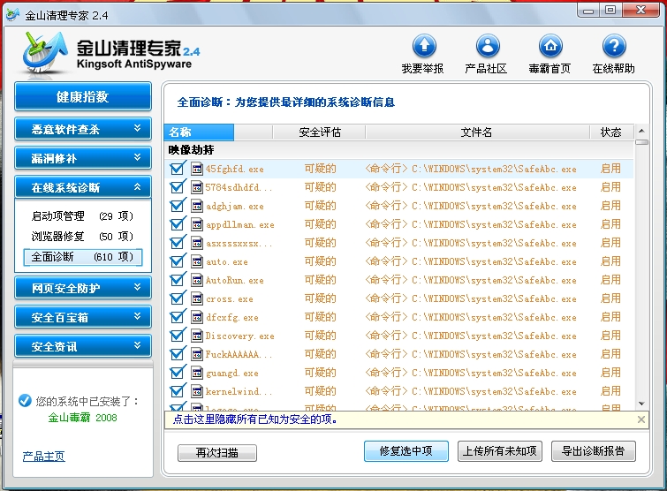Toggle the Discovery.exe checkbox

tap(177, 336)
